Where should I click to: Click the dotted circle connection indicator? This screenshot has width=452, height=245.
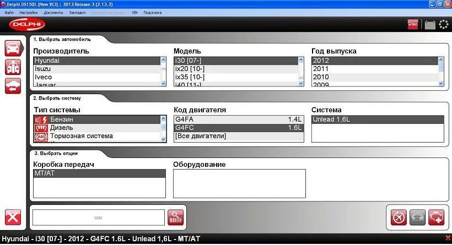[444, 24]
